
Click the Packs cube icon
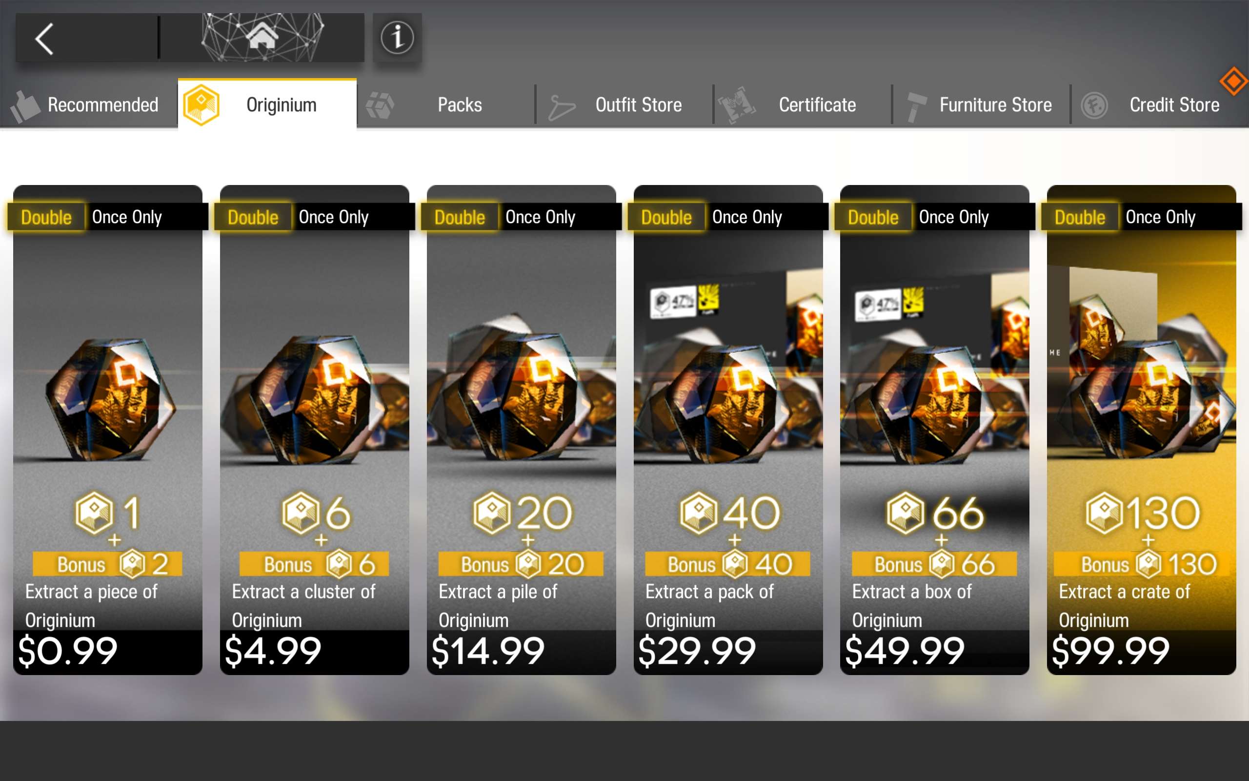coord(380,105)
